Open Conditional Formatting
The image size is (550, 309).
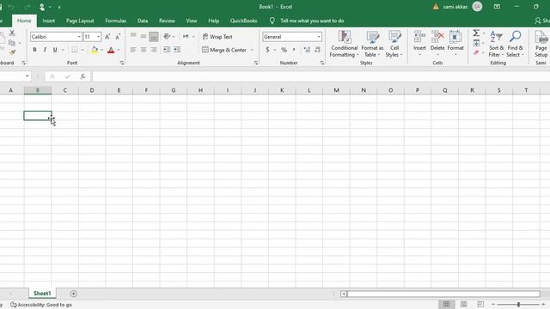pyautogui.click(x=344, y=44)
